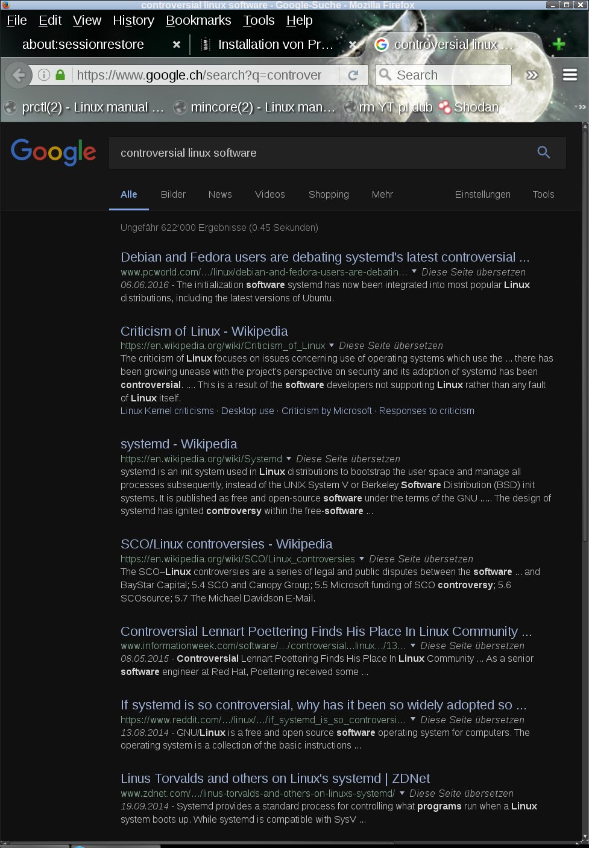
Task: Open the mincore(2) Linux man bookmark
Action: tap(254, 107)
